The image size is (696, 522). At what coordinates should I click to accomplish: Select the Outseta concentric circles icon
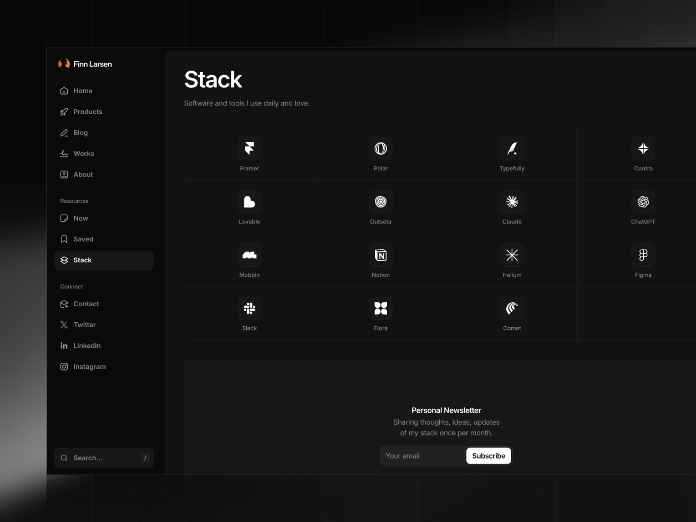[381, 202]
